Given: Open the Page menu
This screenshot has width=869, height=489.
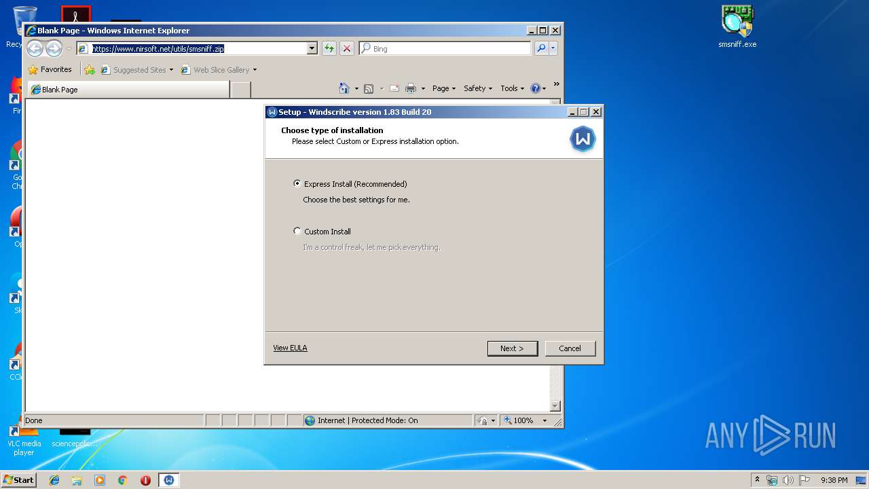Looking at the screenshot, I should pos(444,88).
